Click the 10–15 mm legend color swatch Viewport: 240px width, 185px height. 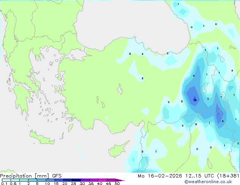[50, 180]
